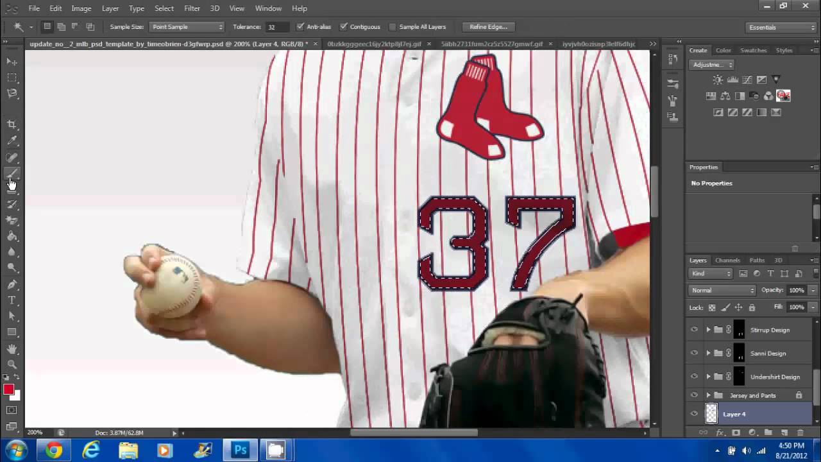The height and width of the screenshot is (462, 821).
Task: Add a Levels adjustment
Action: pyautogui.click(x=732, y=80)
